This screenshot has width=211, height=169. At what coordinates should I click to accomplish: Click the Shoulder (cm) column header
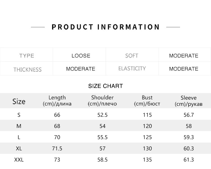click(x=102, y=101)
